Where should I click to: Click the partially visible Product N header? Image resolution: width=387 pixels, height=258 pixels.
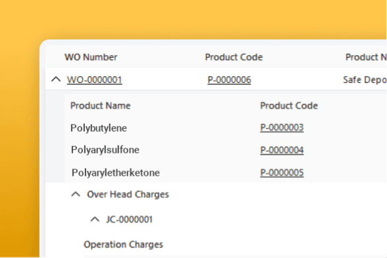[x=366, y=57]
